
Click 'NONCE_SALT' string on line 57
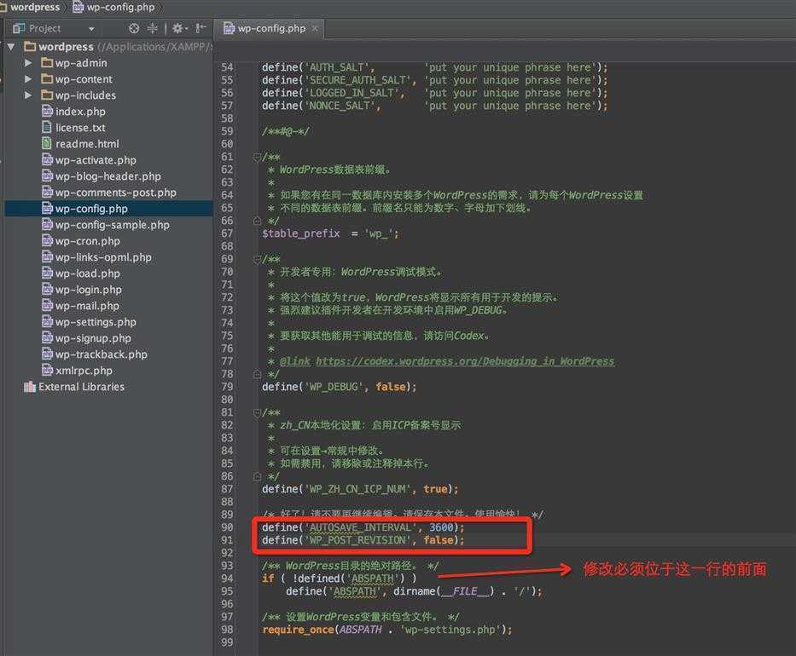point(340,106)
